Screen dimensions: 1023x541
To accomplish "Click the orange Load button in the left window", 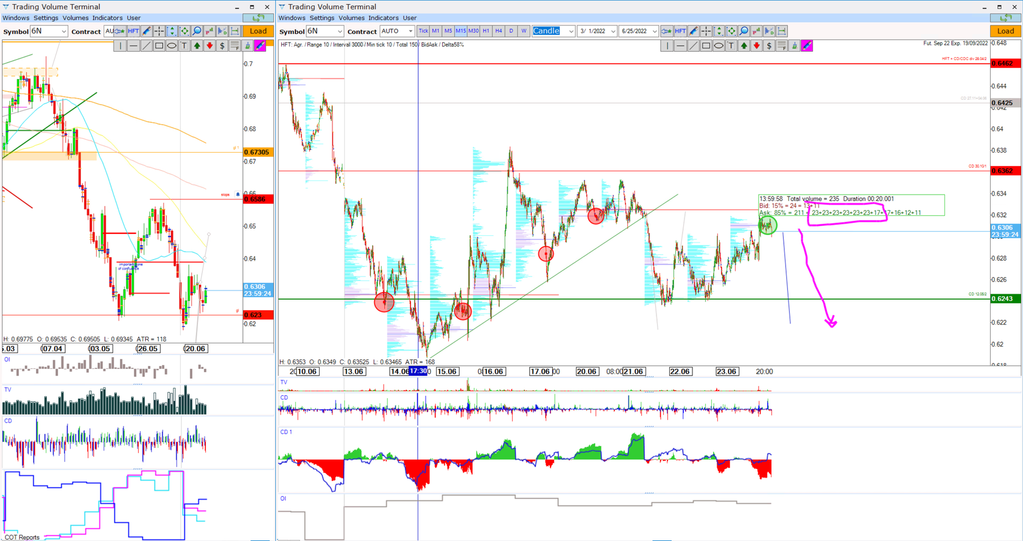I will 258,31.
